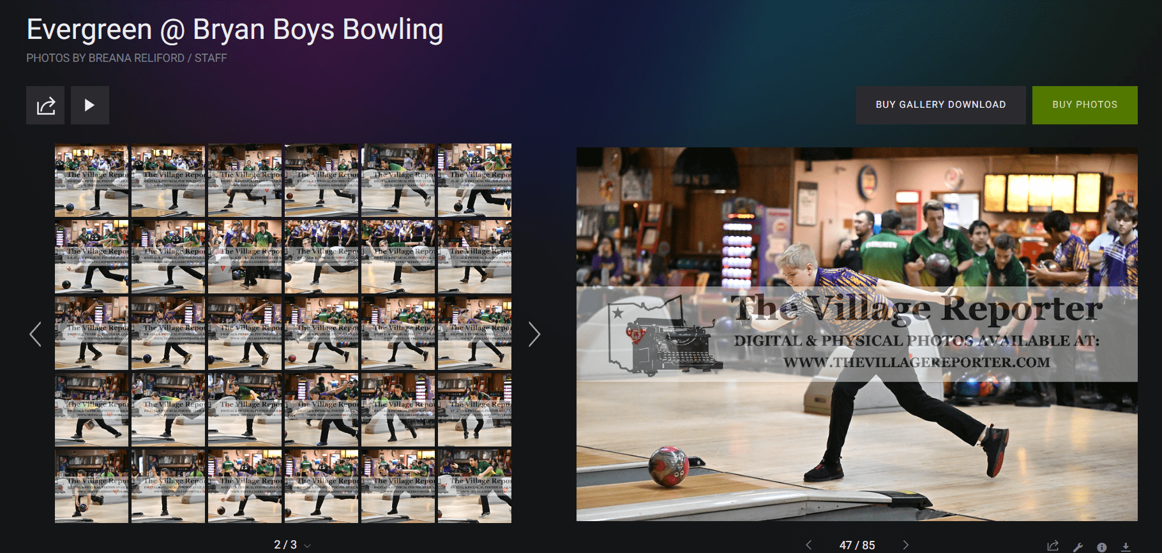1162x553 pixels.
Task: Start the slideshow with the play button
Action: pos(90,105)
